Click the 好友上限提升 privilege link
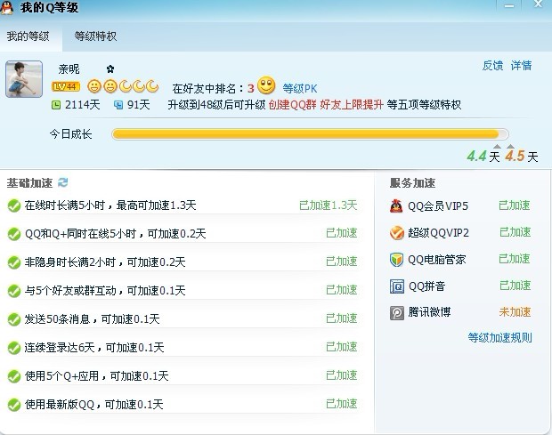The width and height of the screenshot is (552, 435). (352, 105)
